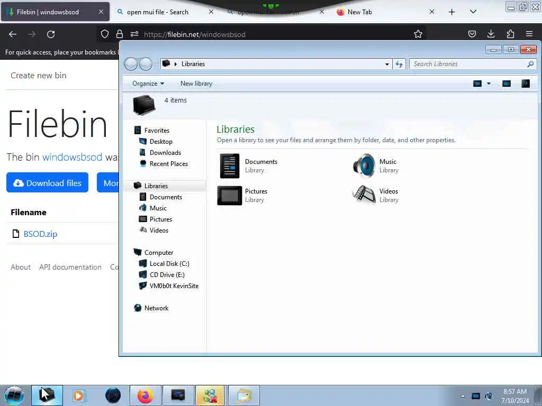The image size is (542, 406).
Task: Select Favorites in navigation pane
Action: (157, 131)
